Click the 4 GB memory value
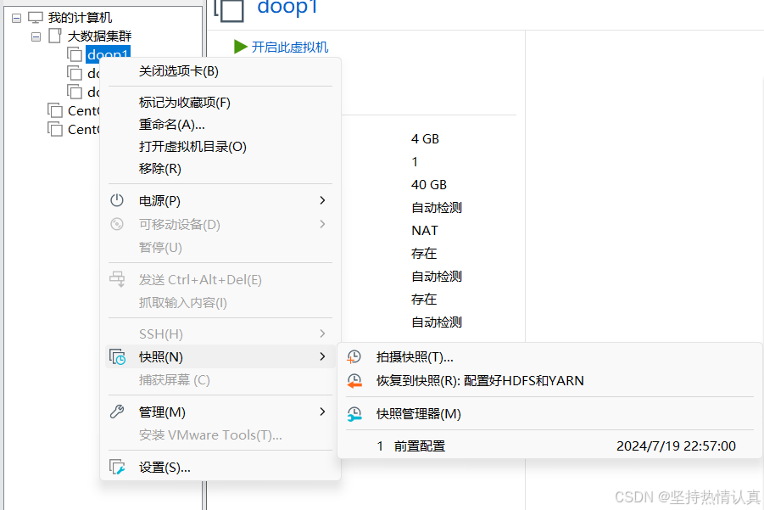 tap(425, 139)
